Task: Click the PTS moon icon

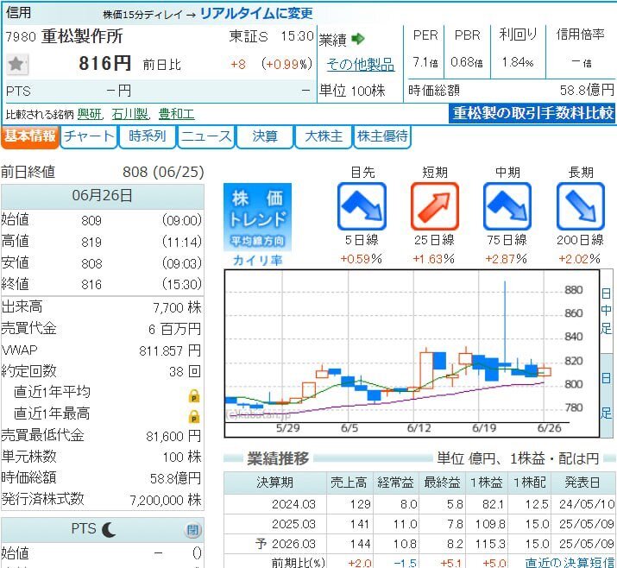Action: (x=109, y=529)
